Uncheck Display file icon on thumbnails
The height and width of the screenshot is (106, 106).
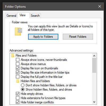point(17,68)
